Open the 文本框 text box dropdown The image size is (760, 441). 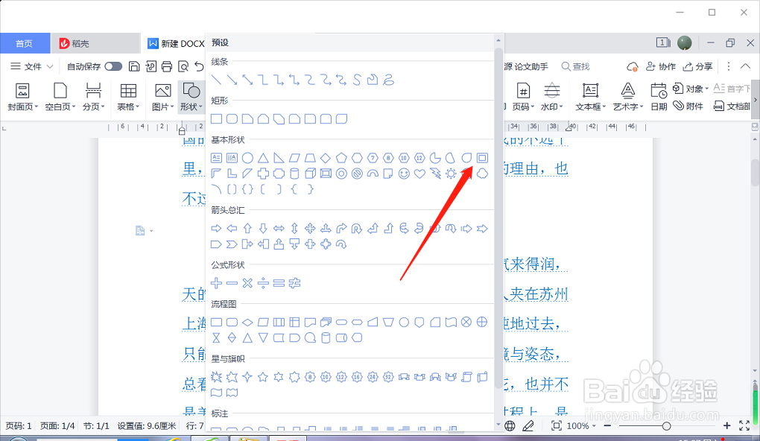[x=590, y=107]
